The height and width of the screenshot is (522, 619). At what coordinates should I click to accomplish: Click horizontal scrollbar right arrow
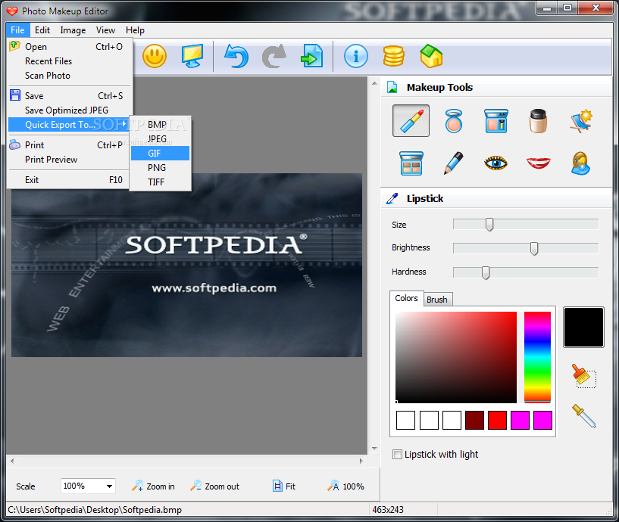pos(361,461)
